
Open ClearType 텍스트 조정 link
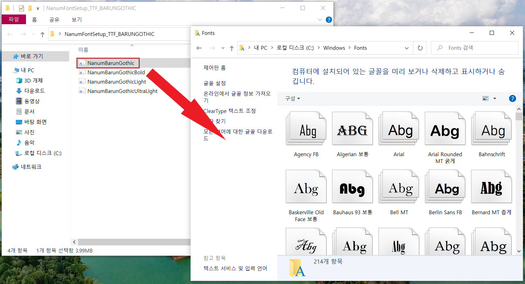click(x=230, y=111)
